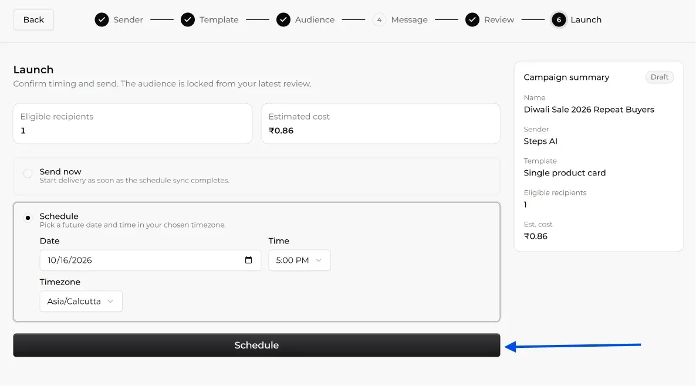Open the calendar date picker icon
This screenshot has width=696, height=386.
[x=249, y=260]
